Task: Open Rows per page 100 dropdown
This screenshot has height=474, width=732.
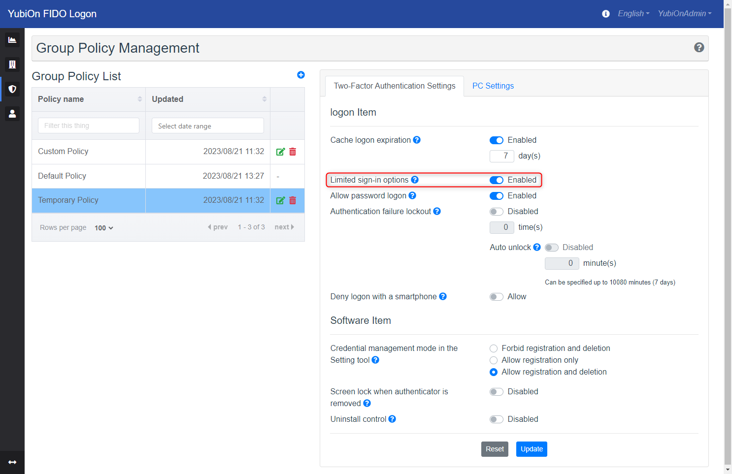Action: click(x=104, y=228)
